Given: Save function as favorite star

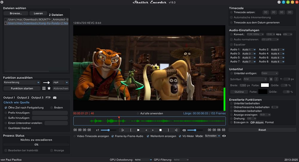Looking at the screenshot, I should (x=49, y=88).
